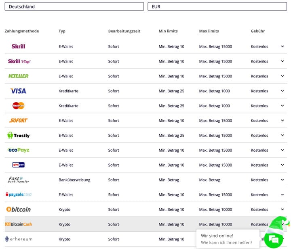Expand the VISA row chevron
Image resolution: width=291 pixels, height=249 pixels.
pyautogui.click(x=283, y=91)
